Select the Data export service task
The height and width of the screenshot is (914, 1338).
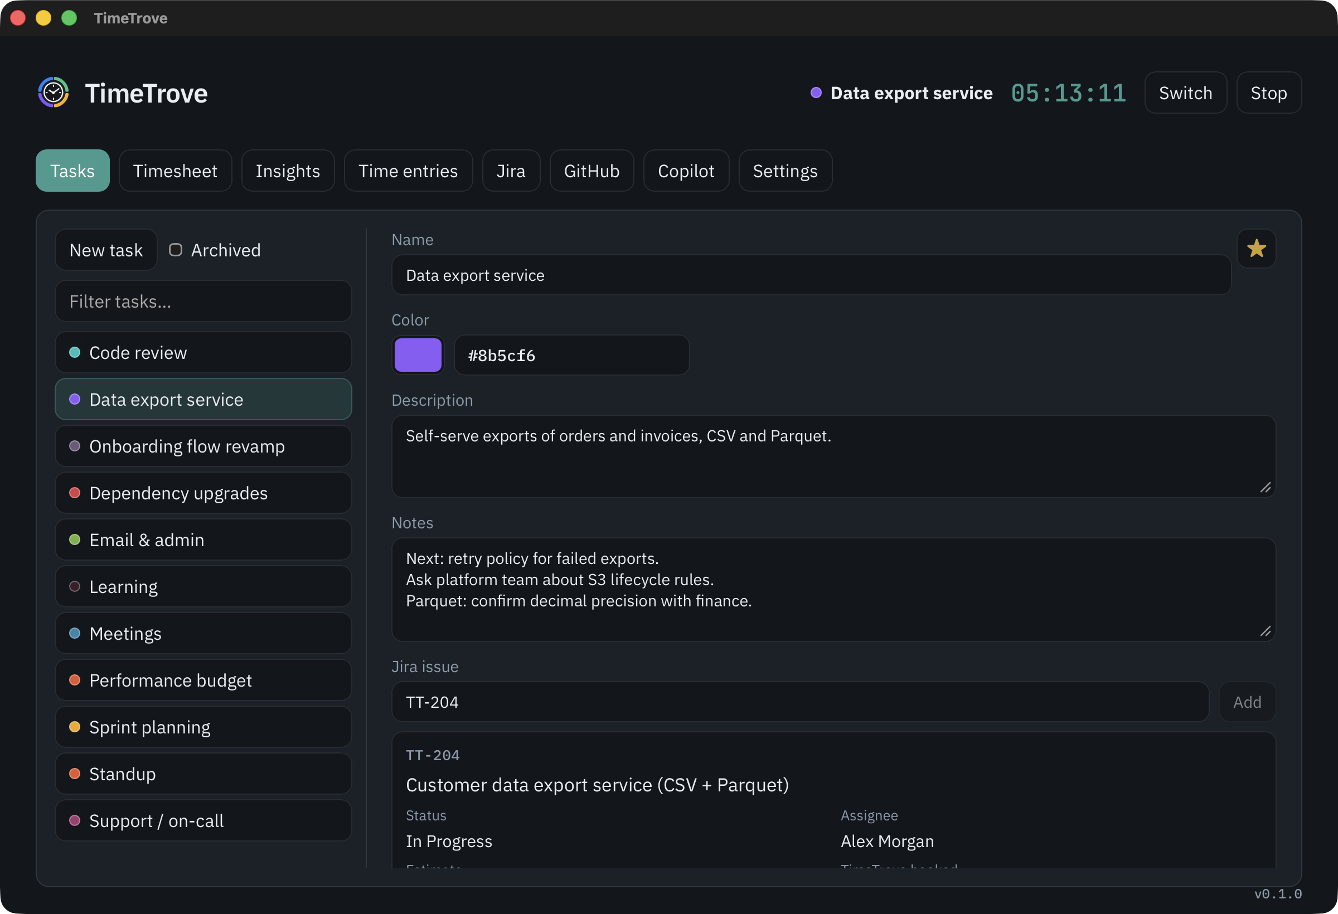203,400
